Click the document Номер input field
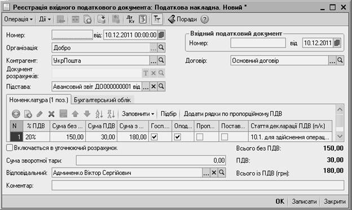Screen dimensions: 352x210 [x=72, y=35]
